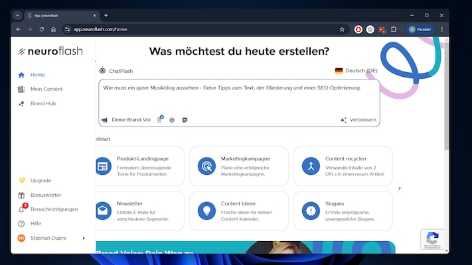Click the site information icon in the address bar
The width and height of the screenshot is (472, 265).
click(x=68, y=29)
